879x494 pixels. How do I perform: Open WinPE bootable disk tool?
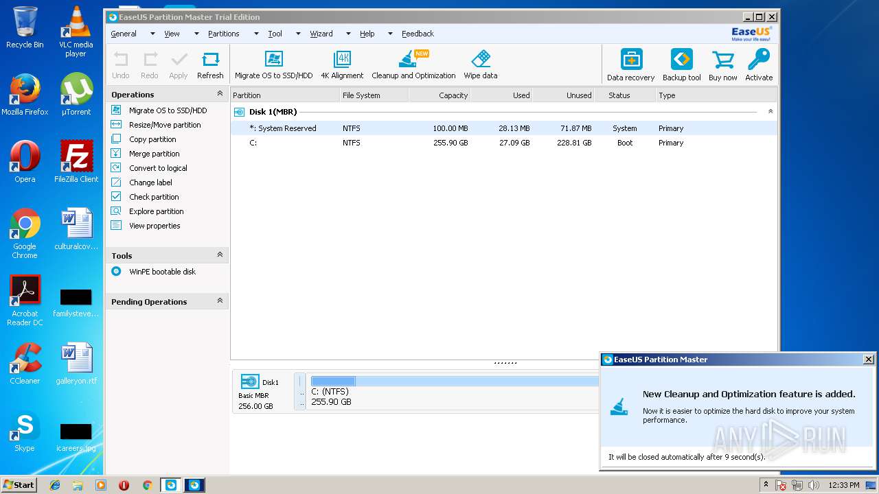pyautogui.click(x=162, y=272)
